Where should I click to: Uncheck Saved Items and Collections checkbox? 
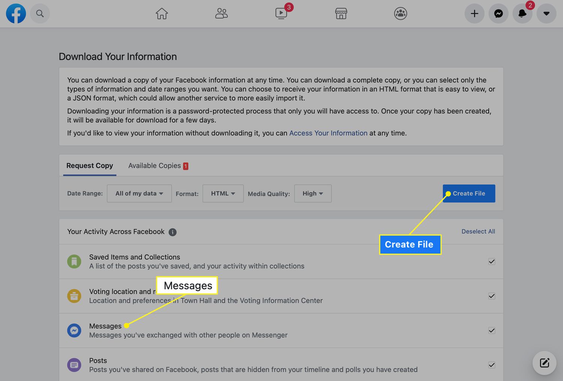(492, 262)
